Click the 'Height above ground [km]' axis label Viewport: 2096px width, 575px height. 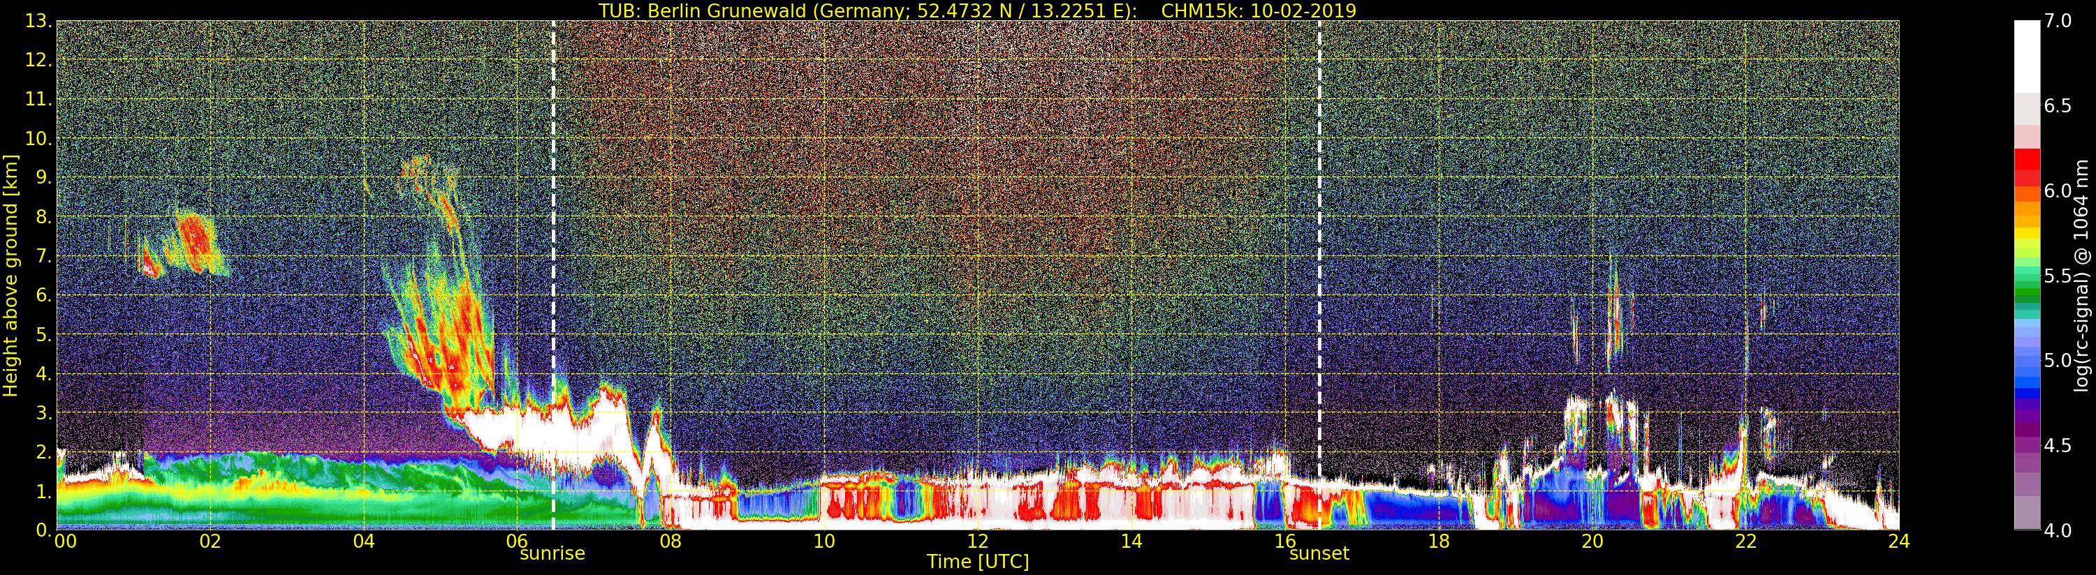(10, 275)
